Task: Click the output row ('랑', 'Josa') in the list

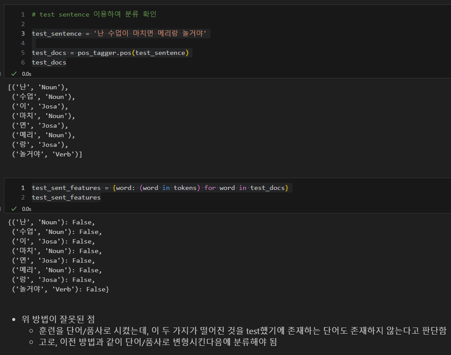Action: [x=40, y=145]
